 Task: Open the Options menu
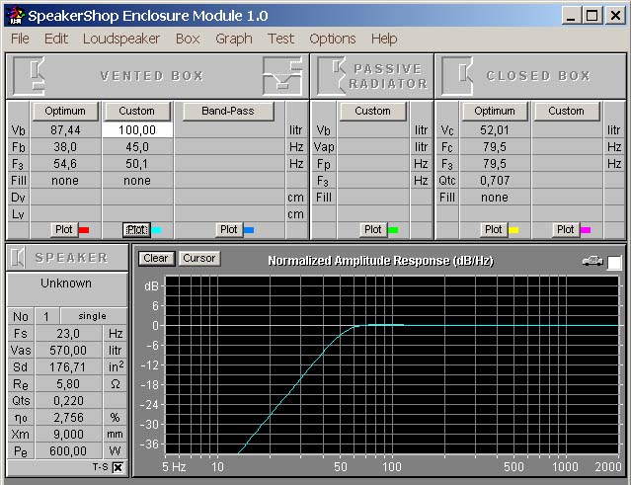(x=333, y=39)
